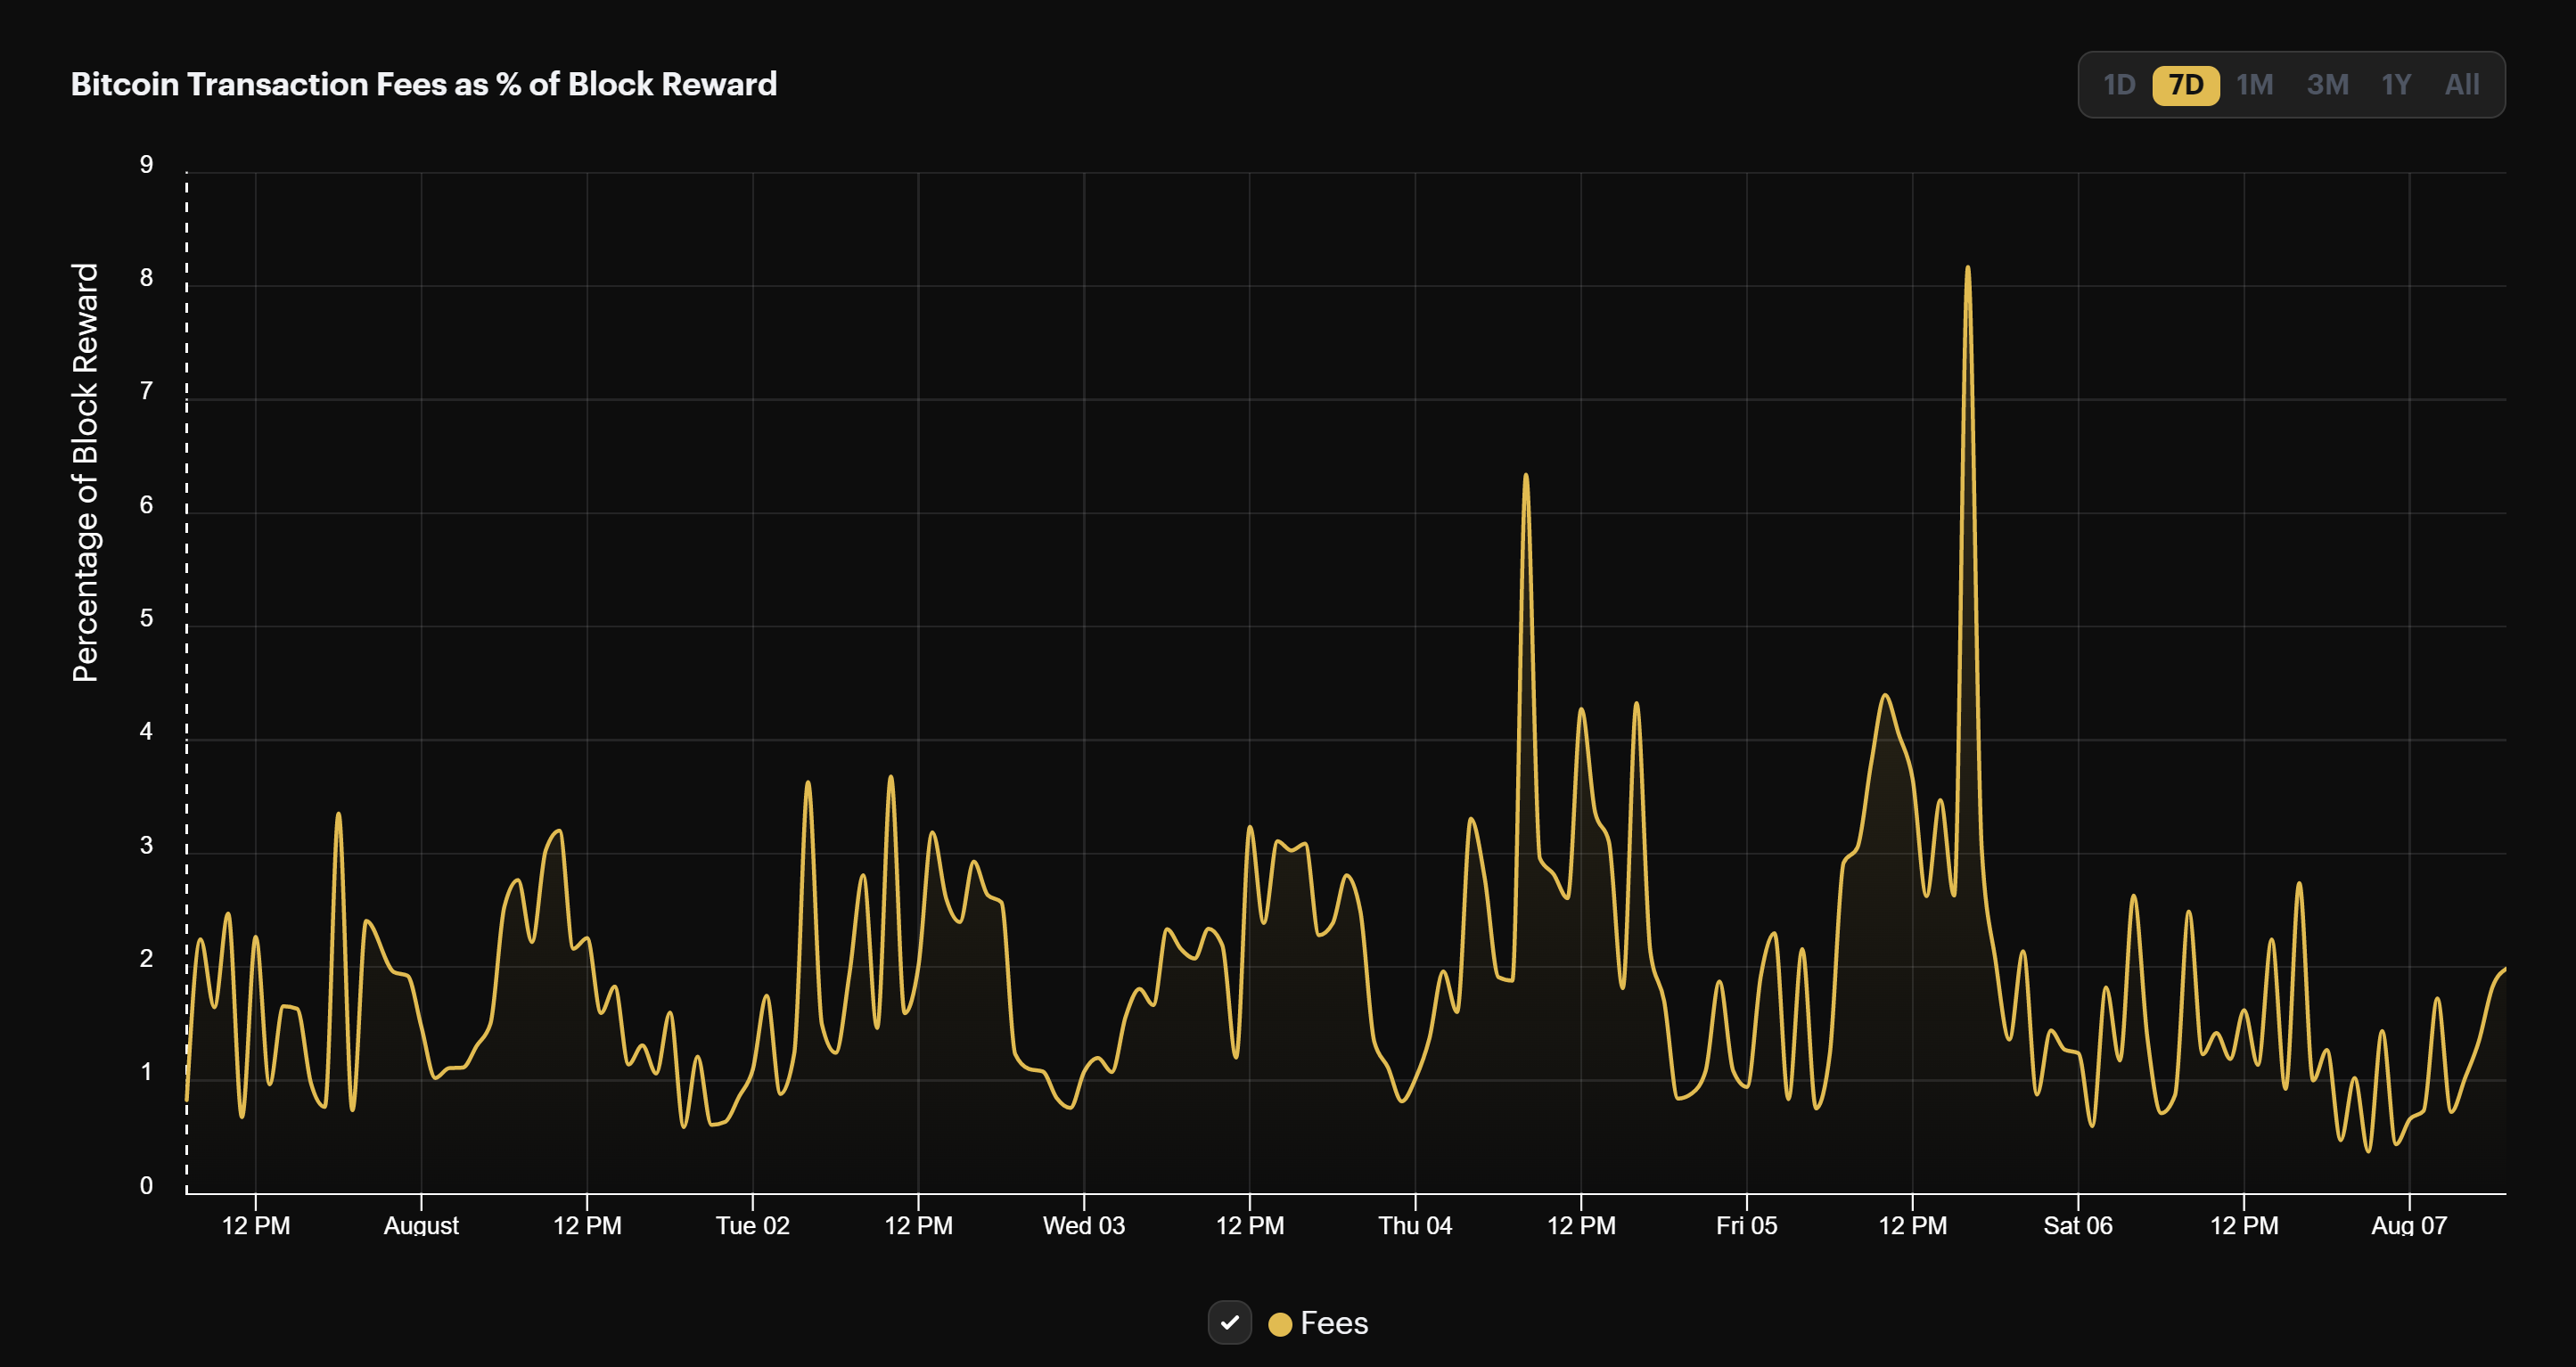
Task: Select the All time range
Action: (x=2462, y=85)
